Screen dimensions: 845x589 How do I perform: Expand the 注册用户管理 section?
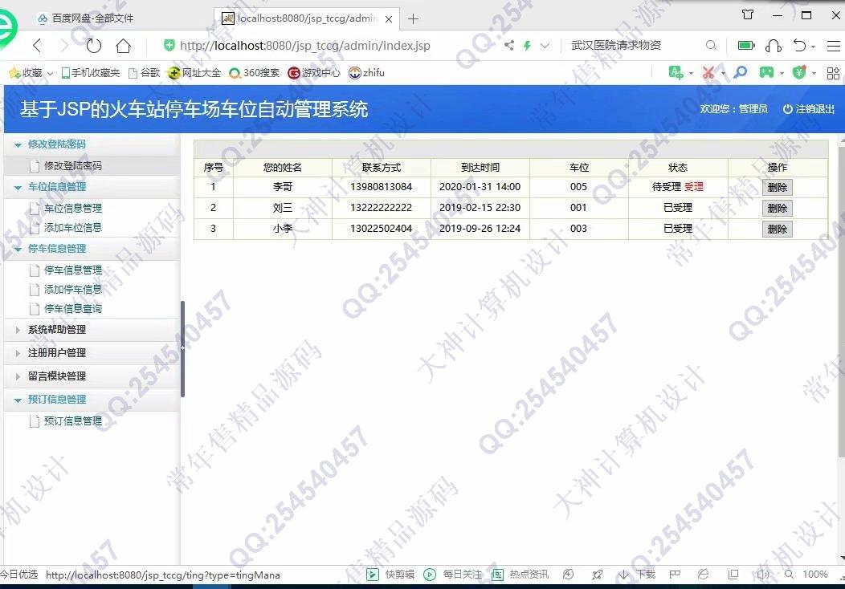click(56, 353)
